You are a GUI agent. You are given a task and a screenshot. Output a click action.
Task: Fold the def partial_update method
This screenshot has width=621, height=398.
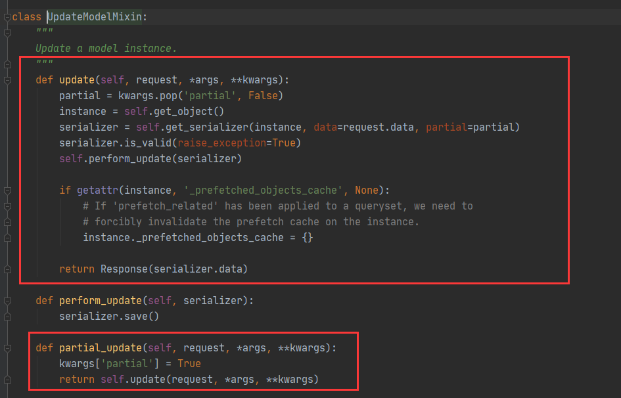coord(7,348)
